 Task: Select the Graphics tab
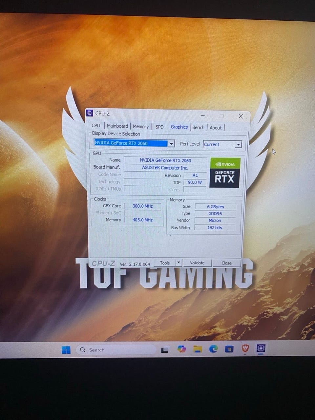pyautogui.click(x=179, y=127)
